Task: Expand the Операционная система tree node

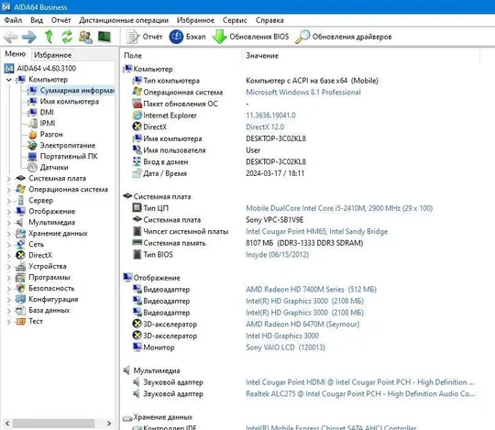Action: click(9, 190)
